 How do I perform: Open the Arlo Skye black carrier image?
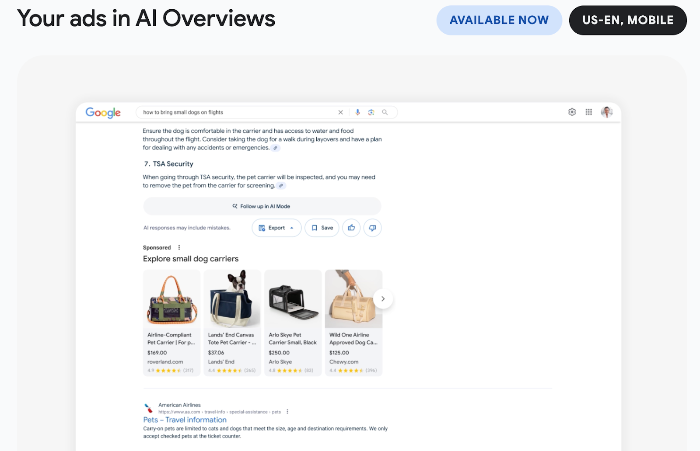293,299
